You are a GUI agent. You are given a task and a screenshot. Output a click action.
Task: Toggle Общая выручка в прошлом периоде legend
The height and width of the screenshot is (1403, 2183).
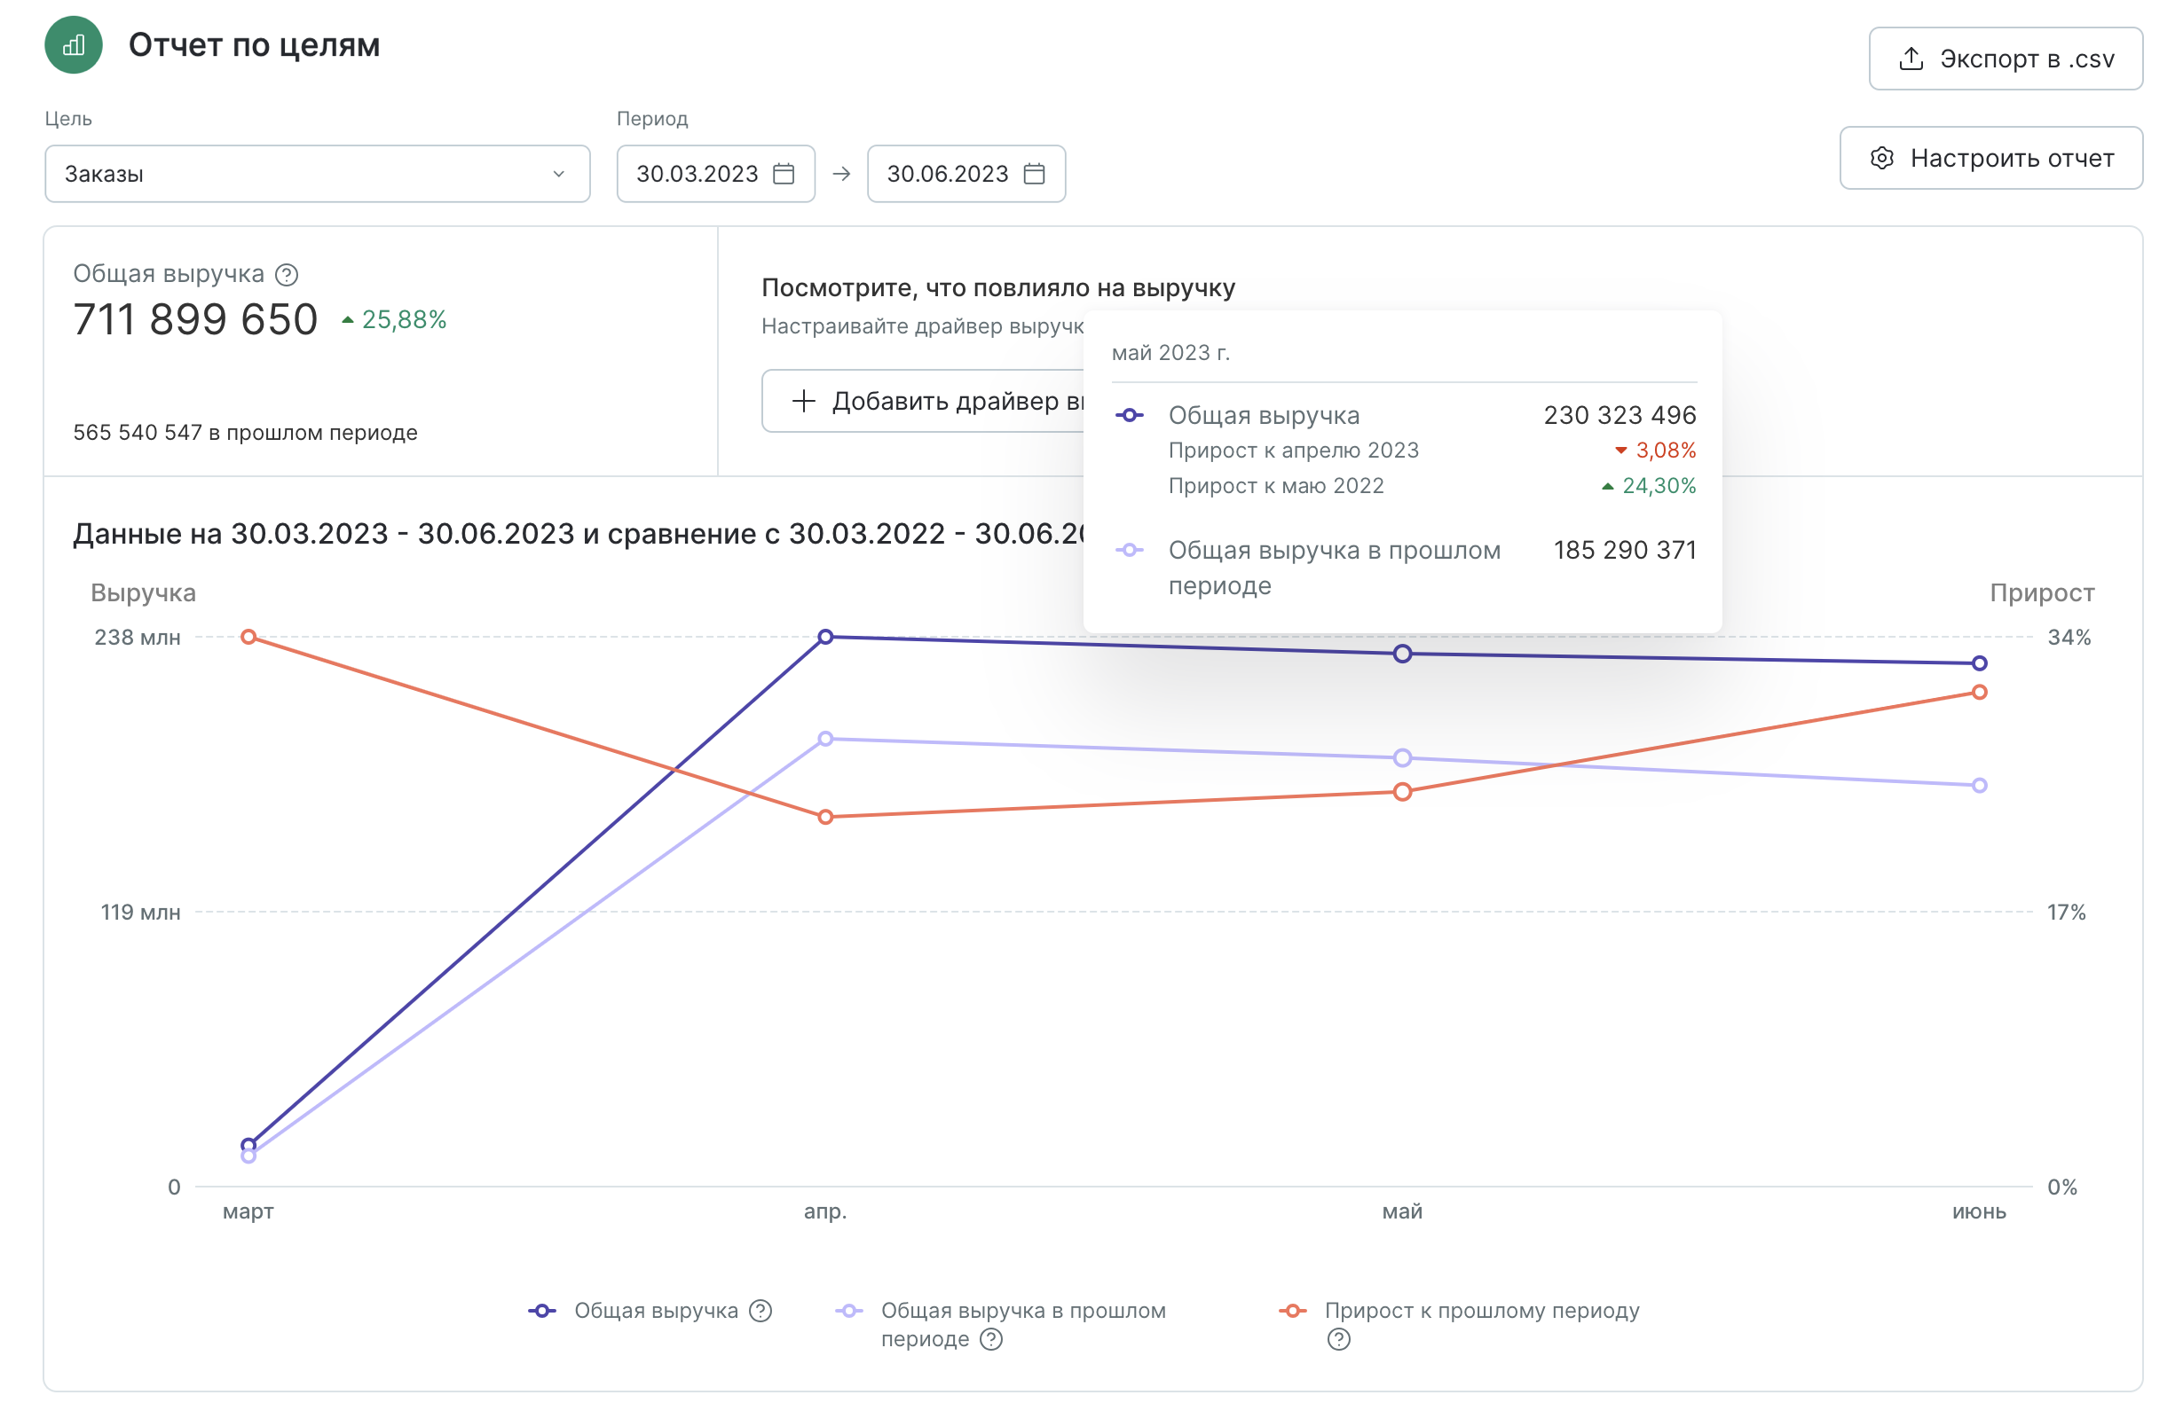[1000, 1325]
